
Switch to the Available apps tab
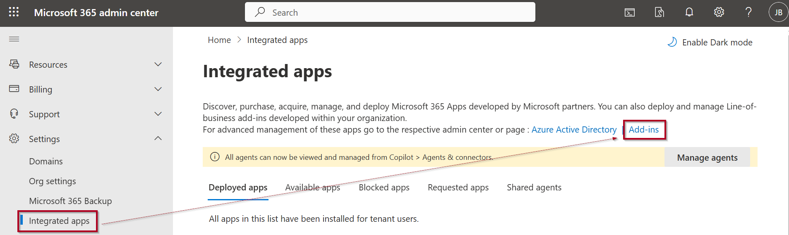click(x=312, y=188)
